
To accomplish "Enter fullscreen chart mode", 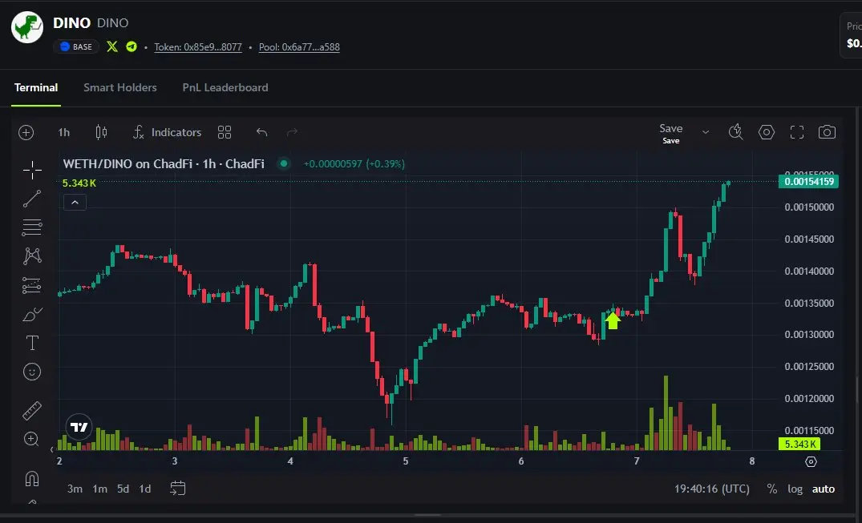I will (x=796, y=132).
